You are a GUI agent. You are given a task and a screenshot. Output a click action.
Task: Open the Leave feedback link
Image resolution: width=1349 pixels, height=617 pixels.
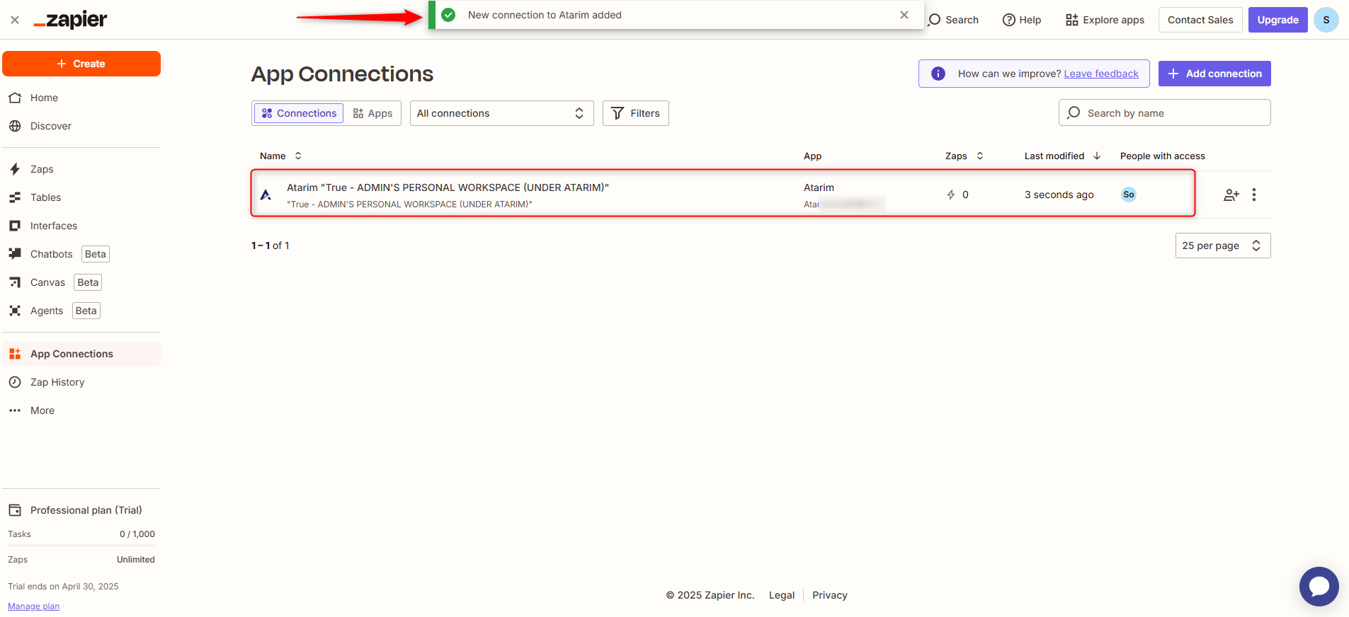pos(1100,74)
